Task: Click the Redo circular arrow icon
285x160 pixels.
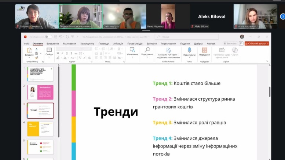Action: tap(67, 37)
